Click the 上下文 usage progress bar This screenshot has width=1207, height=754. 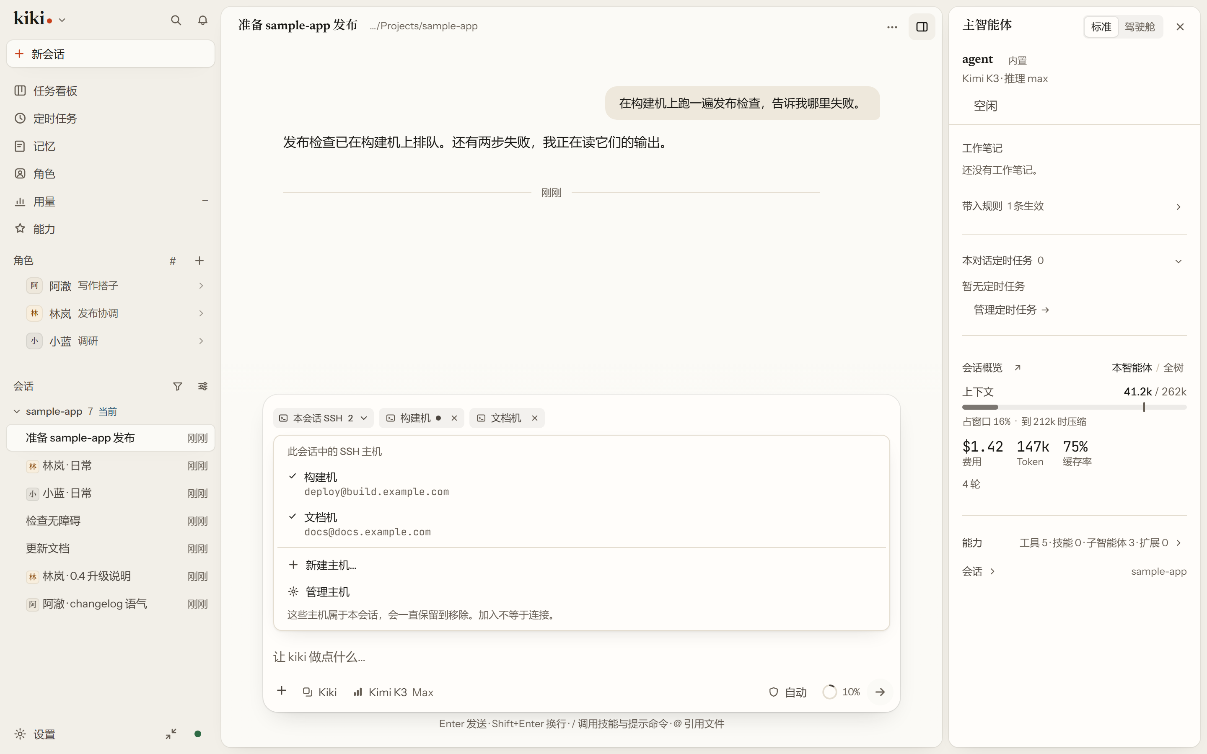(x=1074, y=408)
